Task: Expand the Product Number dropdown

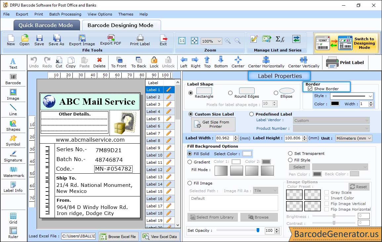Action: (331, 128)
